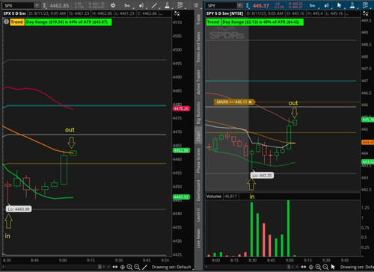Open the SPY Drawing set menu

point(357,267)
